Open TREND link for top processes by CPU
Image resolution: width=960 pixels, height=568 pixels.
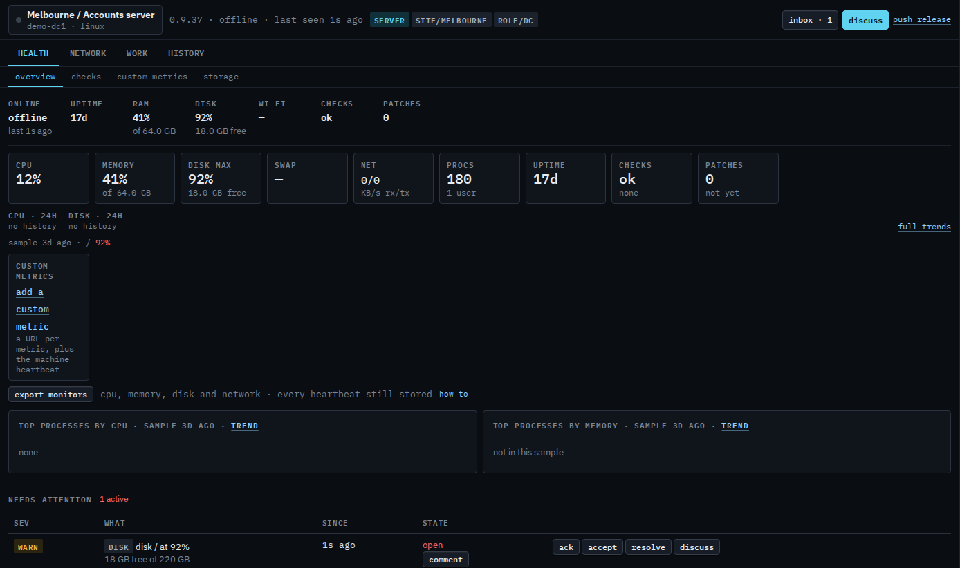tap(244, 426)
